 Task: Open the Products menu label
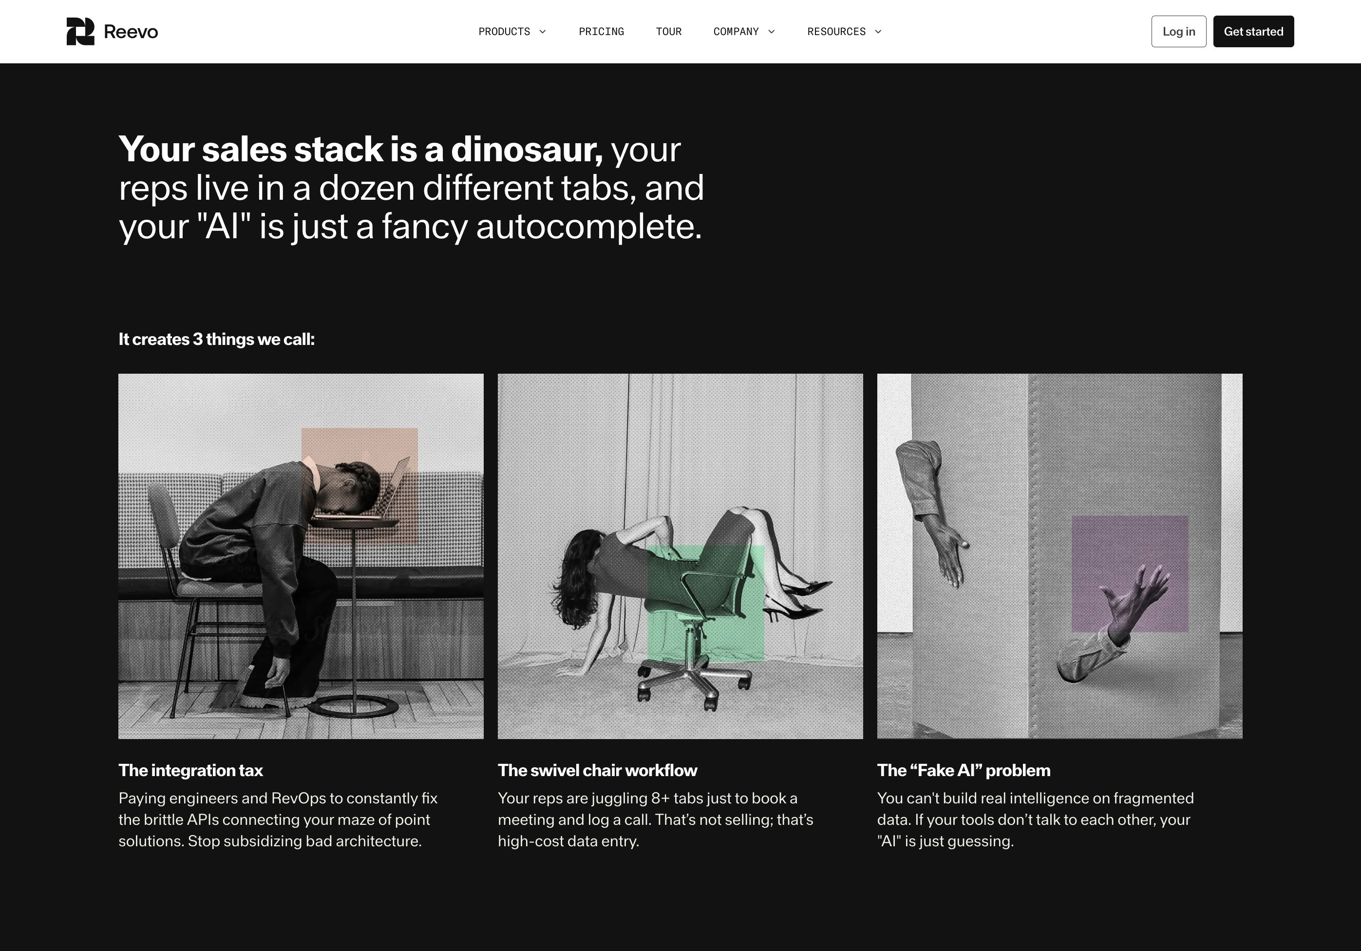point(504,32)
